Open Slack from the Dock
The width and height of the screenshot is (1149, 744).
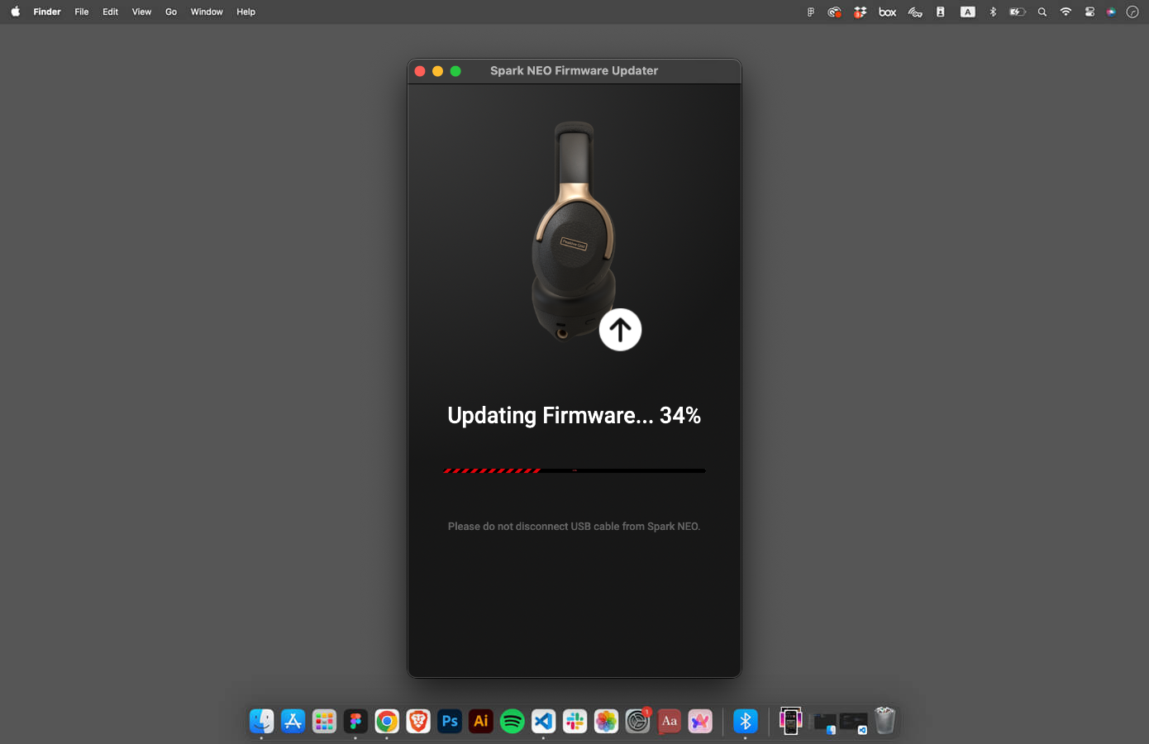click(x=574, y=721)
